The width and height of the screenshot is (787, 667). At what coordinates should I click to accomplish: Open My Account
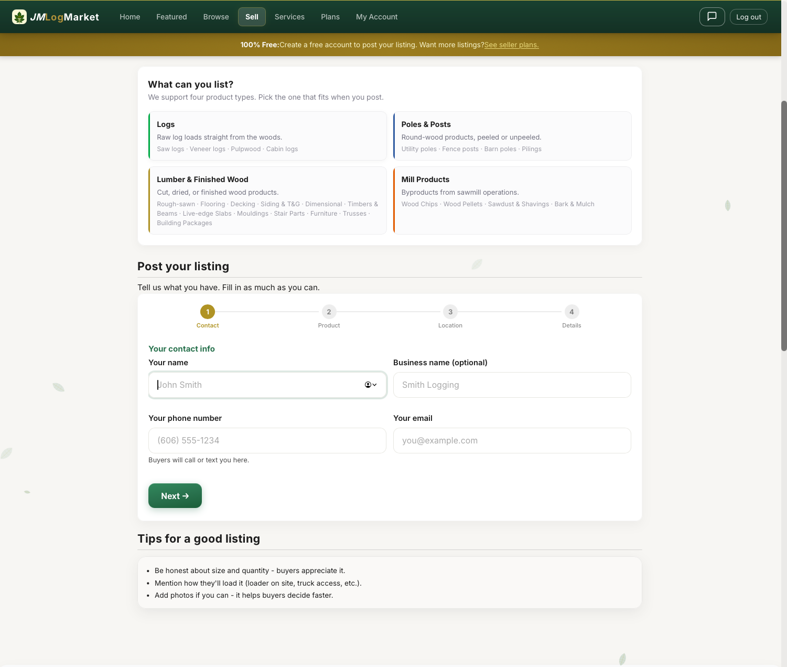[x=376, y=16]
